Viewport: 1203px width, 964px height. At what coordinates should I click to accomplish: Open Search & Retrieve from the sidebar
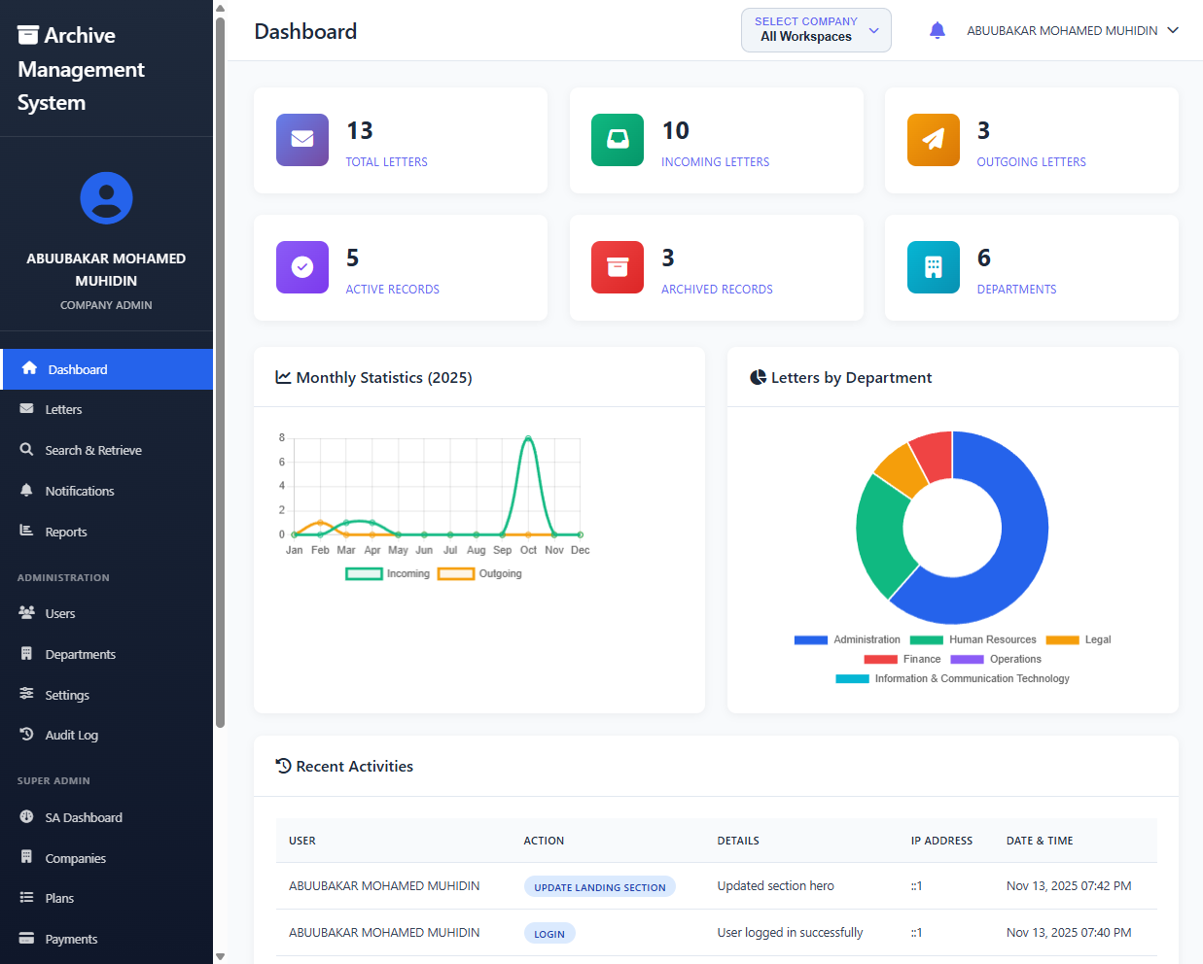93,451
